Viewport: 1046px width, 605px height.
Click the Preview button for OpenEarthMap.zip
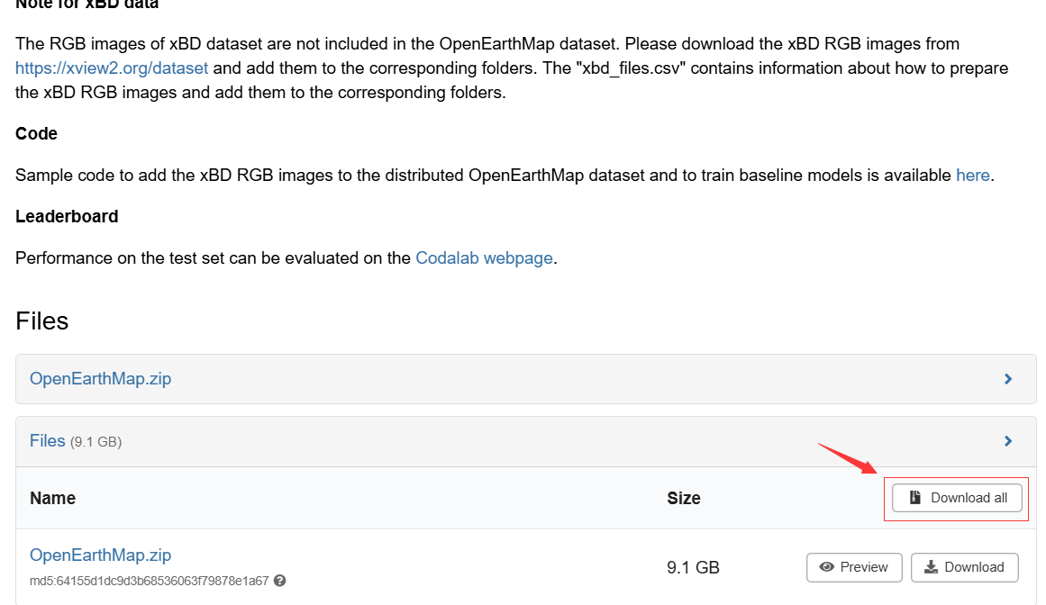pos(853,567)
